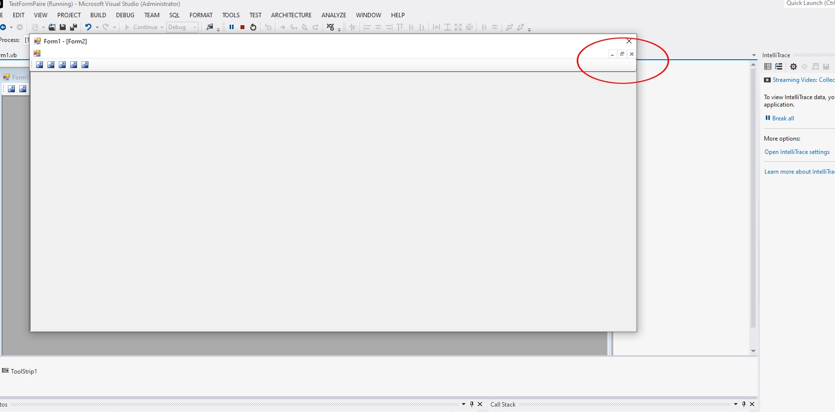Open the DEBUG menu
This screenshot has height=412, width=835.
(x=125, y=15)
